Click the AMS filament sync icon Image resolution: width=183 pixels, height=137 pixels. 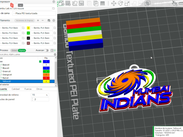click(x=49, y=20)
